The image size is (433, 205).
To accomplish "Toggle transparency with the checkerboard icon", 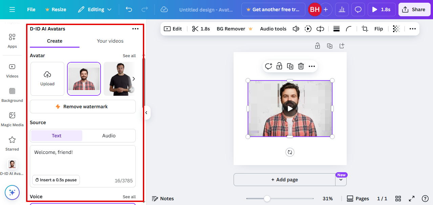I will 396,29.
